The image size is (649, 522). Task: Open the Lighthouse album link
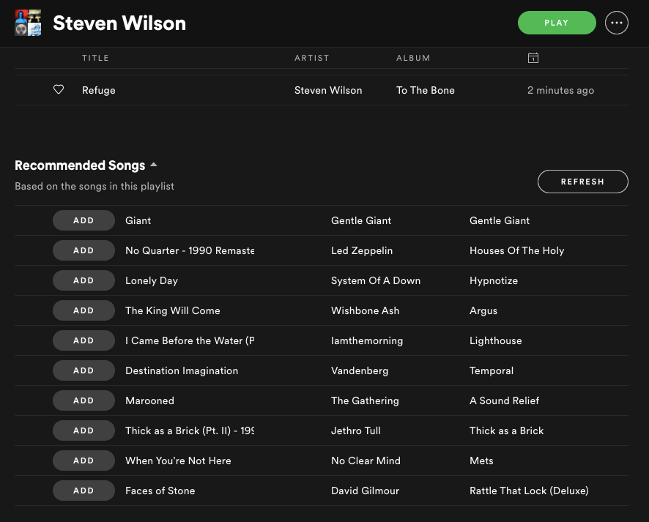tap(496, 341)
